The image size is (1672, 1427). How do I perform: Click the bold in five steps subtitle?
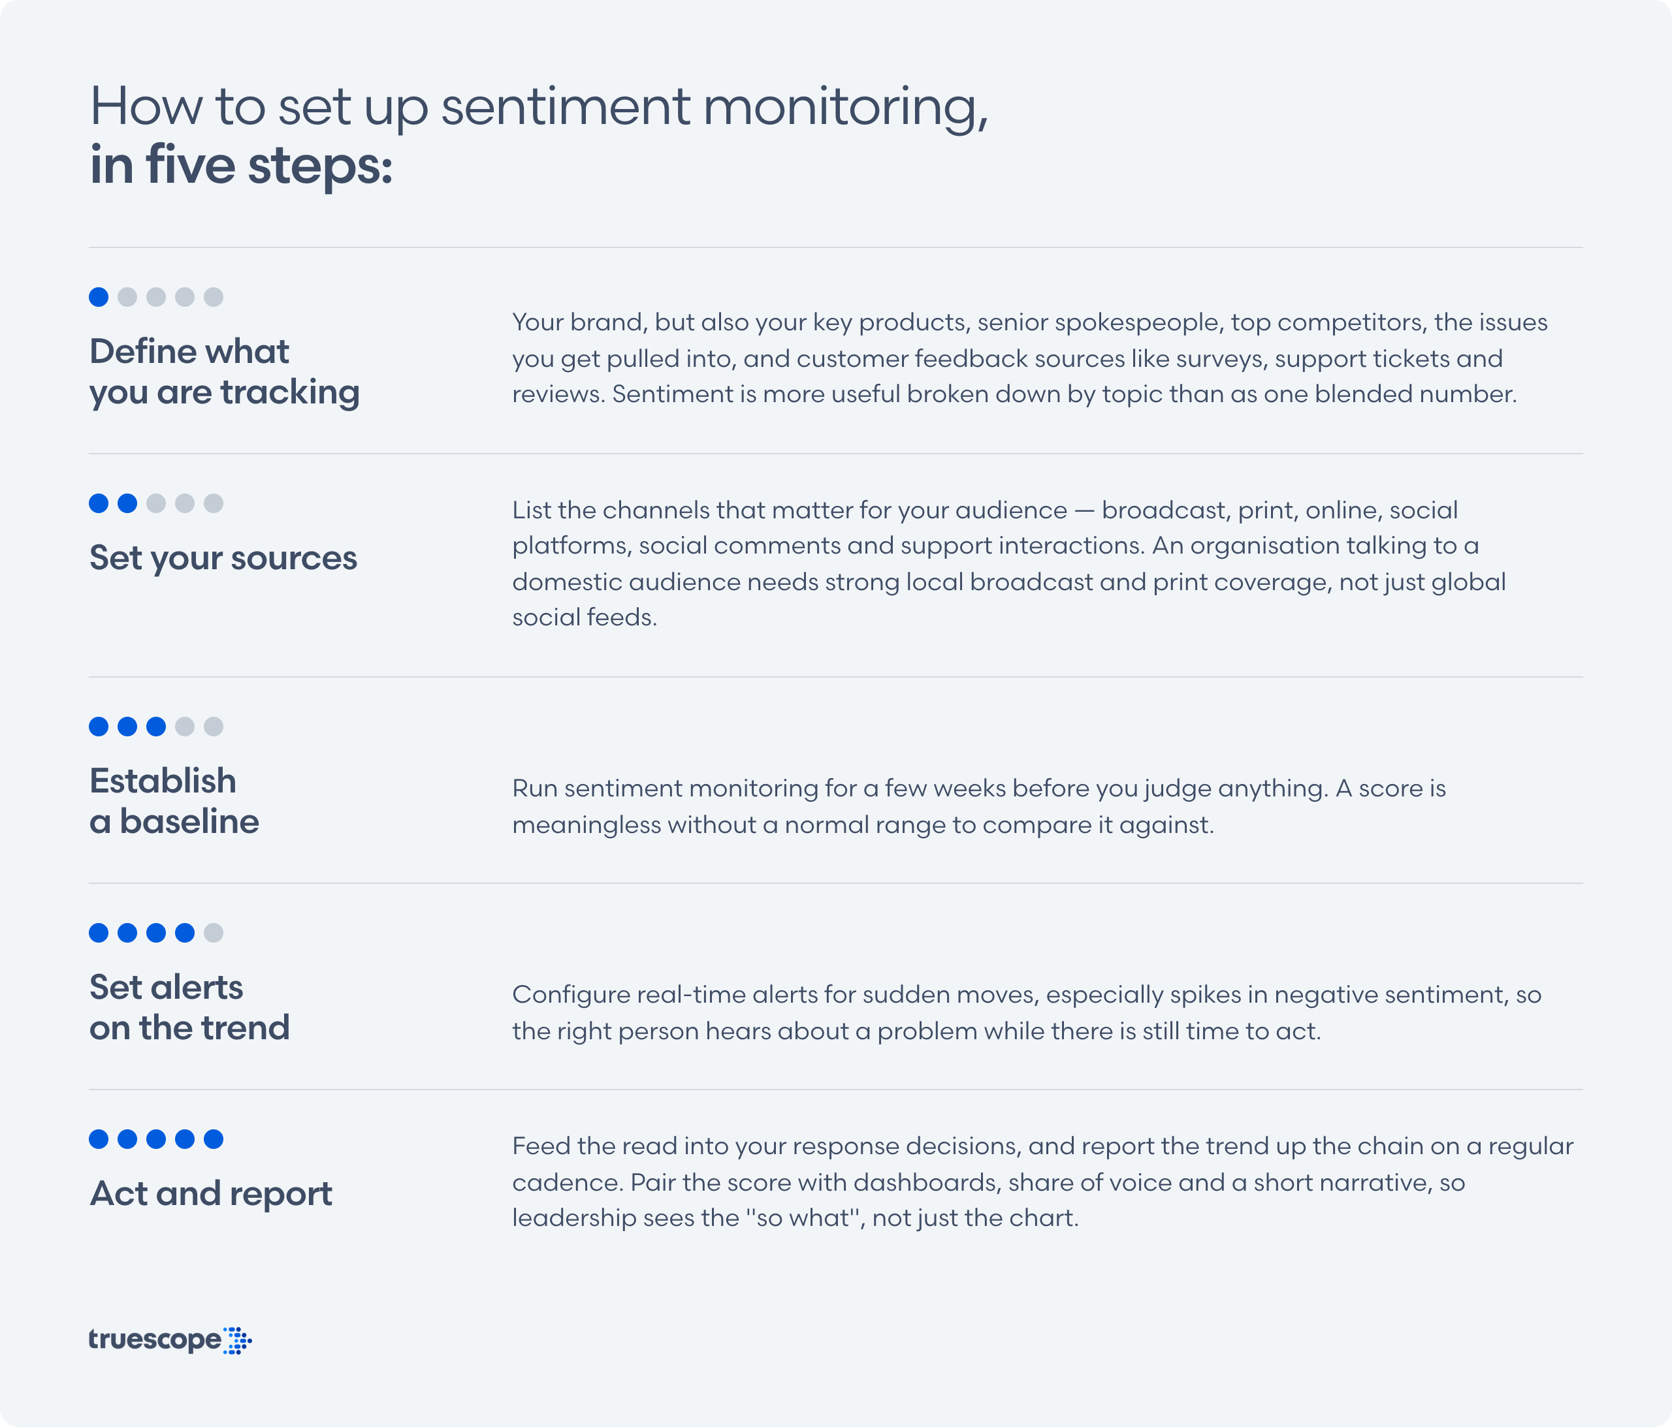pyautogui.click(x=240, y=166)
